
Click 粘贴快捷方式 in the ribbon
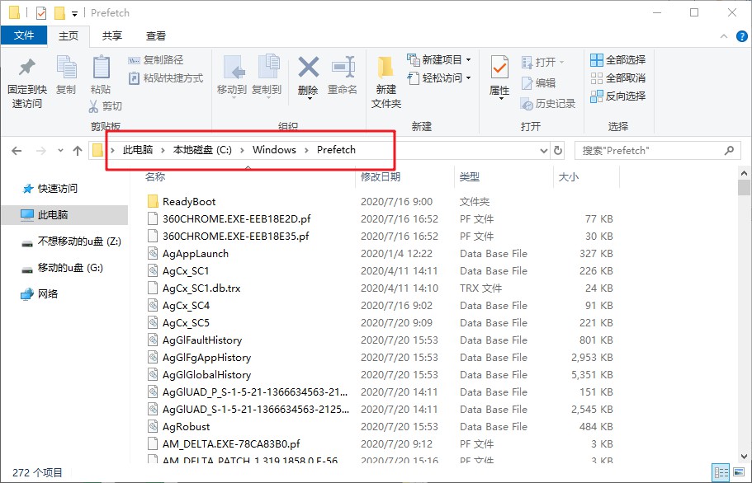(x=166, y=78)
